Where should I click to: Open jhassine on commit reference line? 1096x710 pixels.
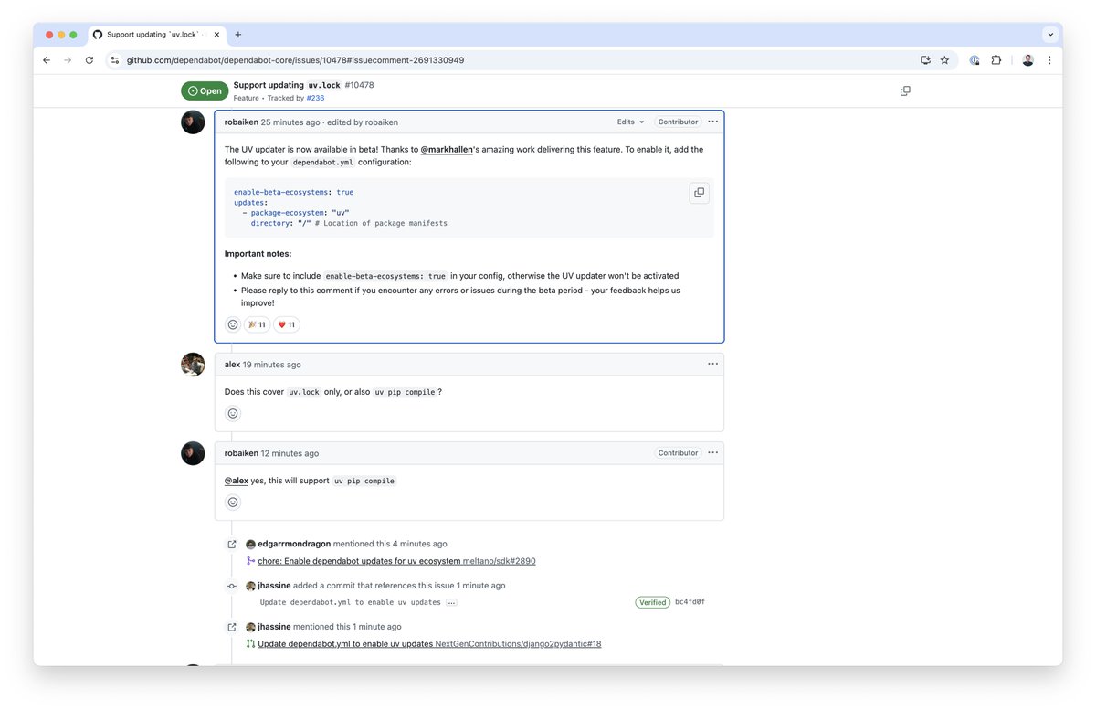(275, 586)
